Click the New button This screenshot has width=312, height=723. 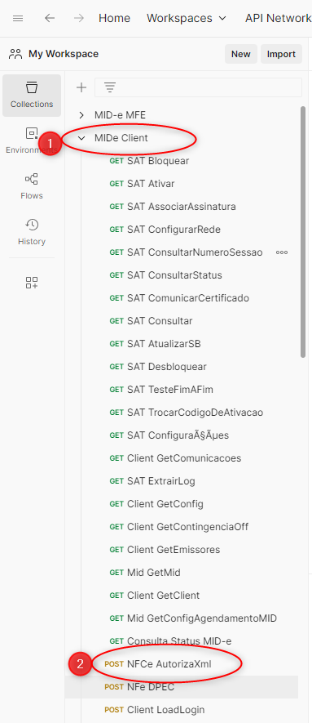click(241, 54)
